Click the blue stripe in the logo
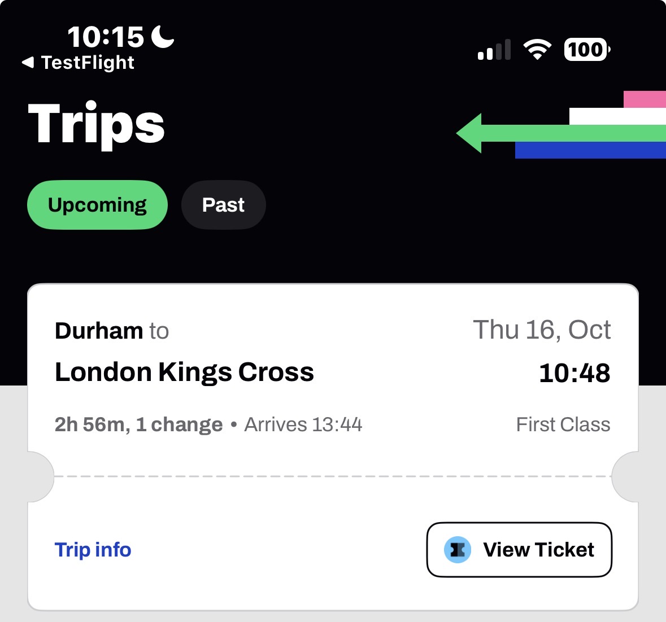 [x=590, y=150]
